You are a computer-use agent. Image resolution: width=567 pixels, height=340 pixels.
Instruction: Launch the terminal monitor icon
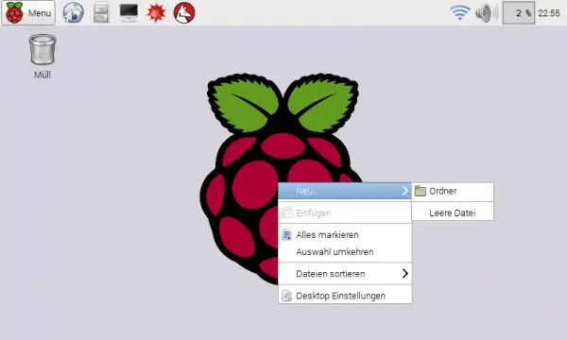[129, 12]
